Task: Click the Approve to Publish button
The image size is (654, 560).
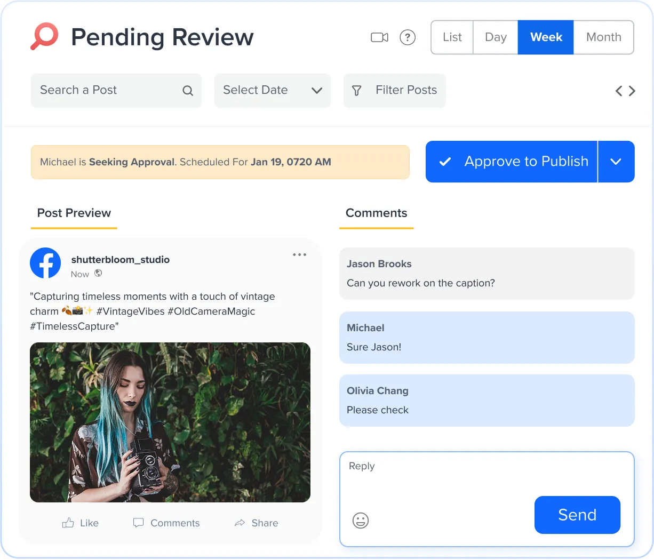Action: coord(511,162)
